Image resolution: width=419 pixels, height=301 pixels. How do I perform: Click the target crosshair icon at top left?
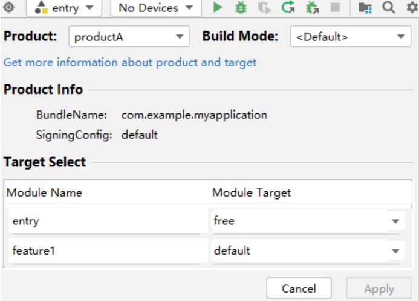9,7
